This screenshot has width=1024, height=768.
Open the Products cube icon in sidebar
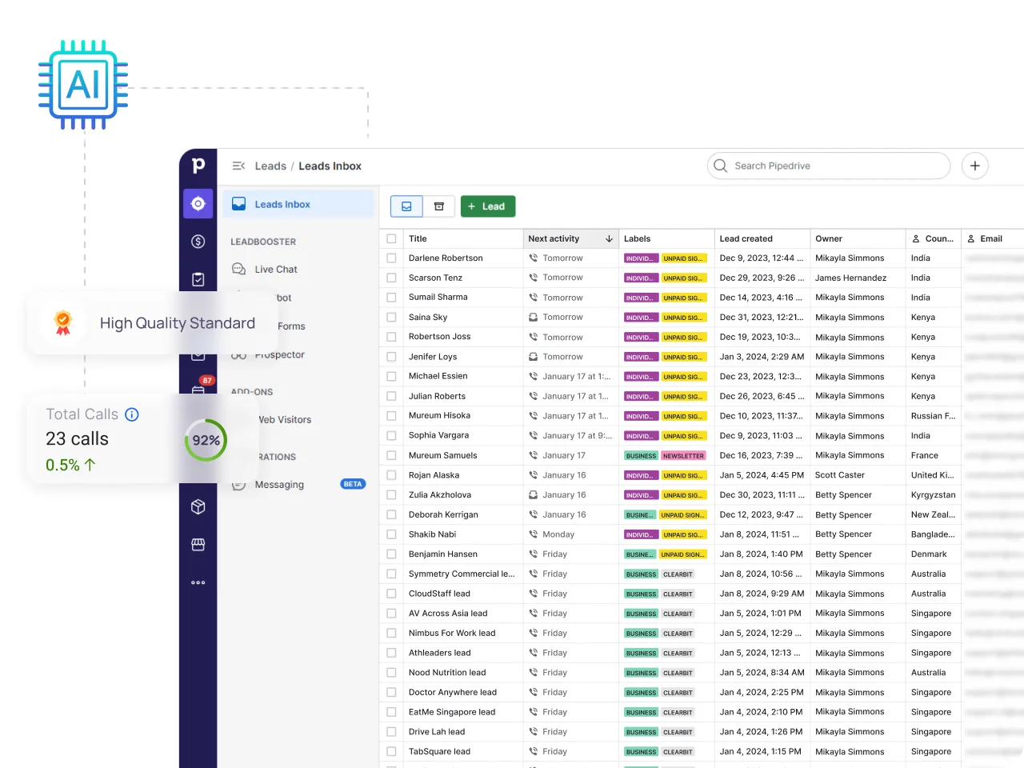coord(198,506)
